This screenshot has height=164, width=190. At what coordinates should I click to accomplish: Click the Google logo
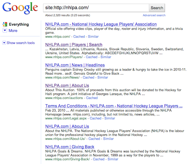coord(20,8)
